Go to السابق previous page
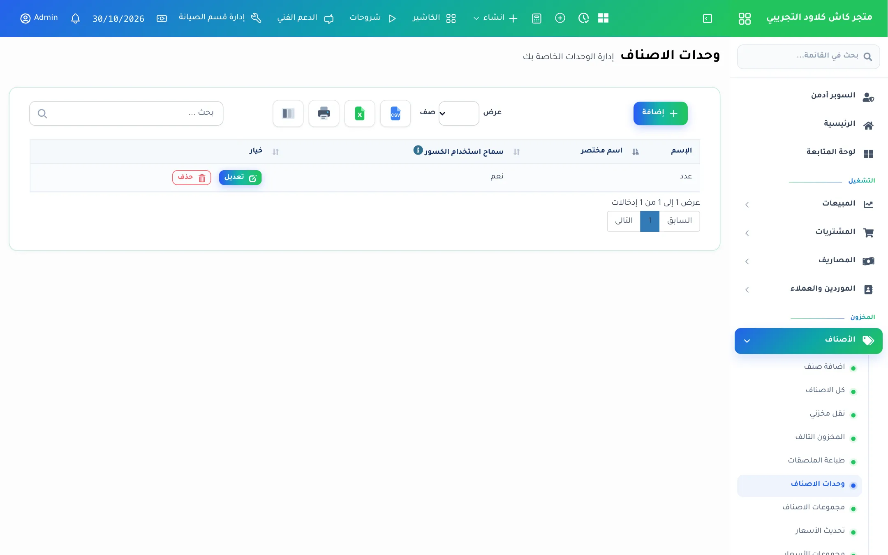The height and width of the screenshot is (555, 888). 679,221
